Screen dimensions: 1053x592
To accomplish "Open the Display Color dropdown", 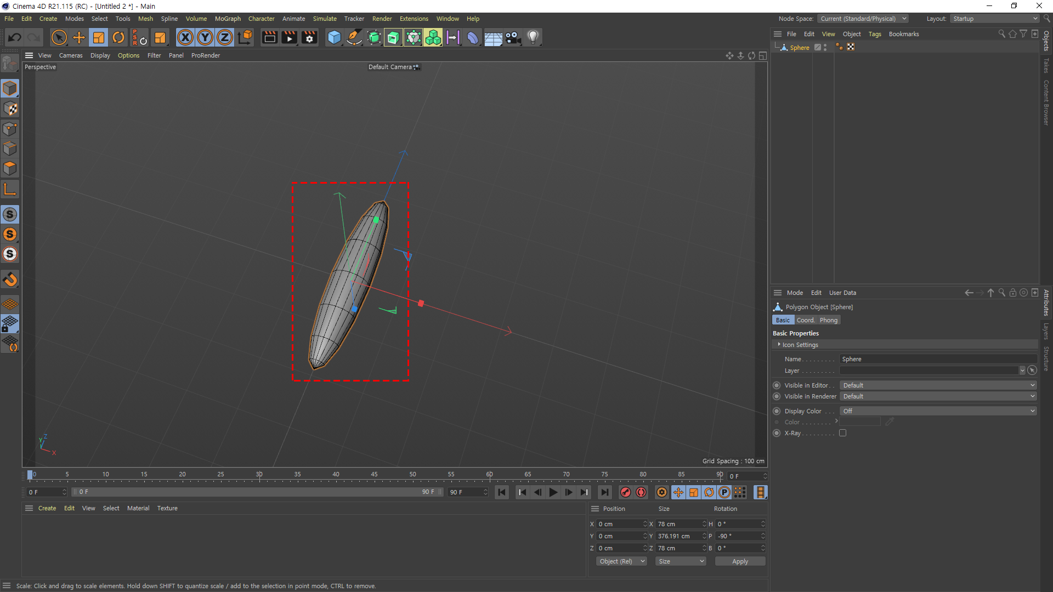I will click(938, 411).
